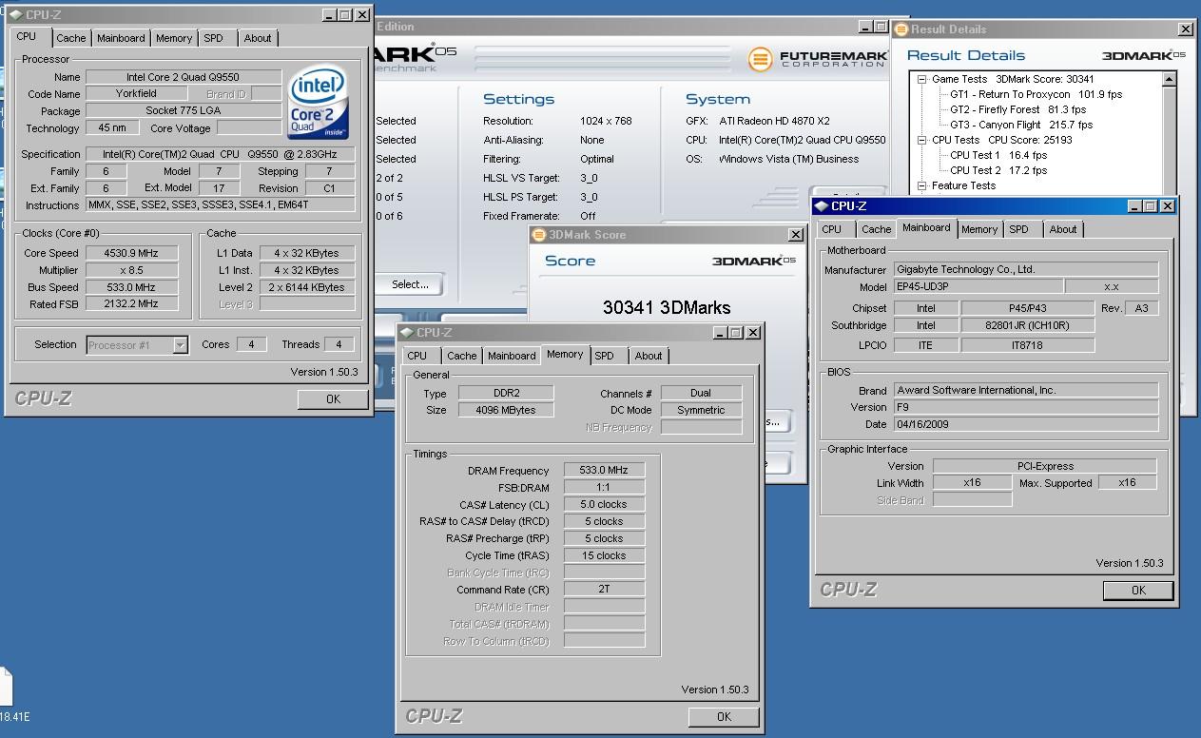1201x738 pixels.
Task: Open SPD tab in top-left CPU-Z window
Action: click(214, 38)
